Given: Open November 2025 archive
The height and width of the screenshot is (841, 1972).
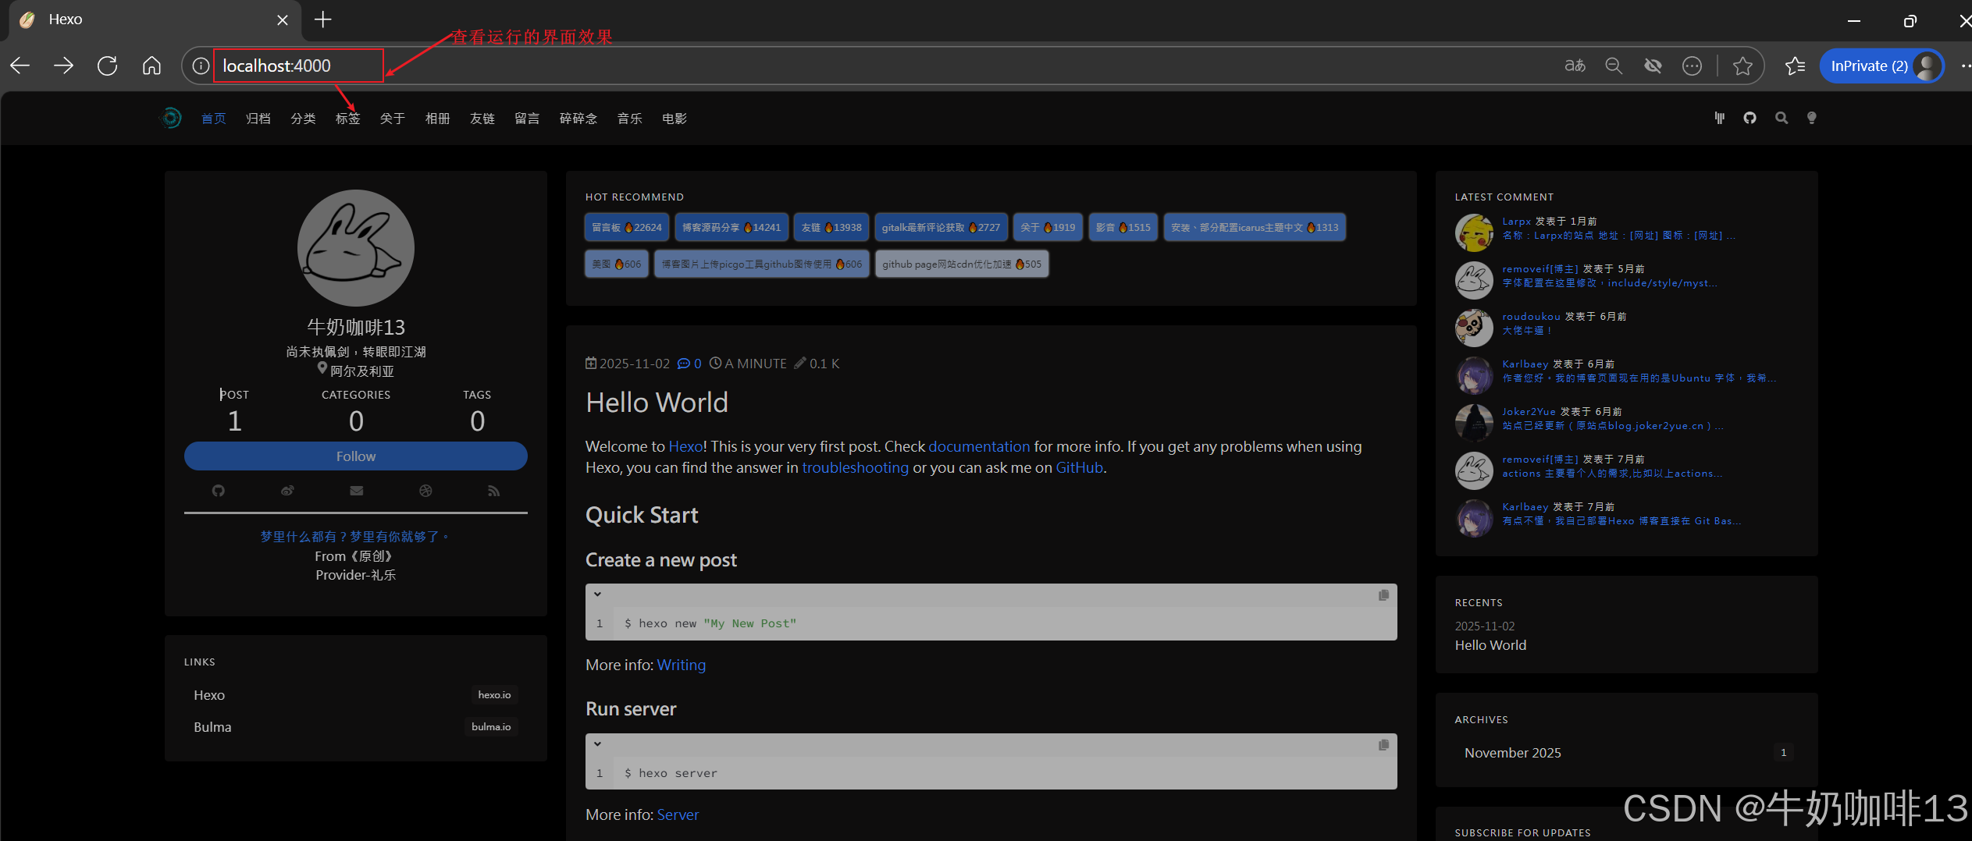Looking at the screenshot, I should click(1626, 753).
